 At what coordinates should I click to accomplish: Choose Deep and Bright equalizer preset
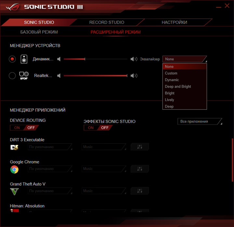coord(185,86)
